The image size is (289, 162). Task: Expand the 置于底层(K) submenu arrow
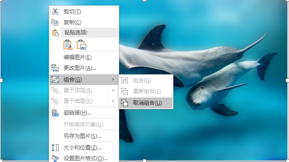pos(113,101)
